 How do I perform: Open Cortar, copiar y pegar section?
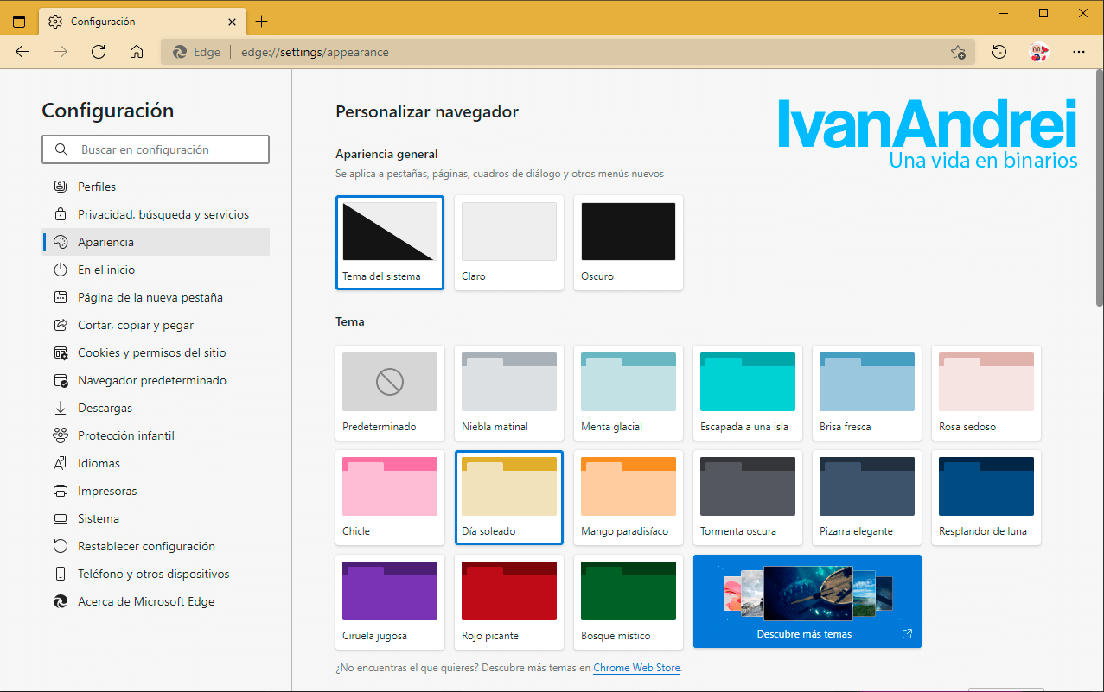(x=156, y=325)
